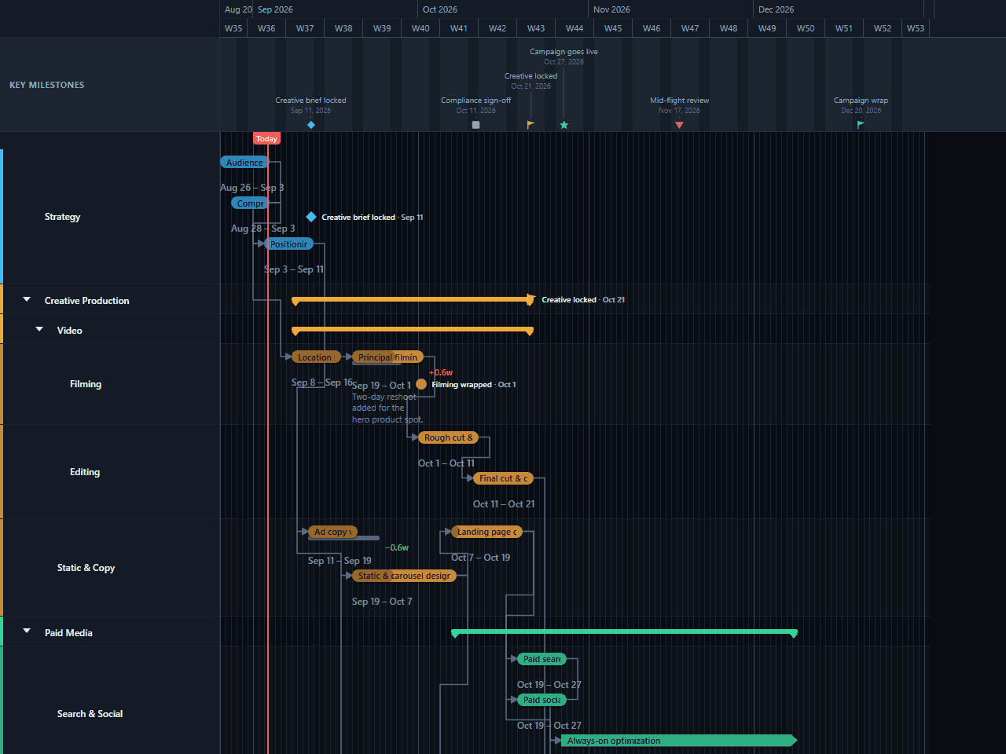Click the Nov 2026 month header
This screenshot has width=1006, height=754.
[x=611, y=9]
